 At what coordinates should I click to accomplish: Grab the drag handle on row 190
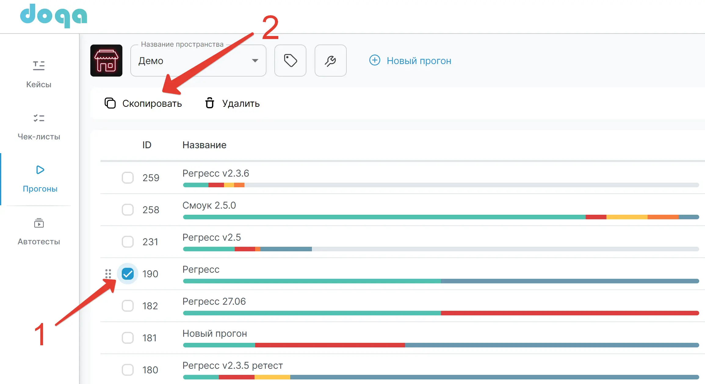[x=108, y=274]
